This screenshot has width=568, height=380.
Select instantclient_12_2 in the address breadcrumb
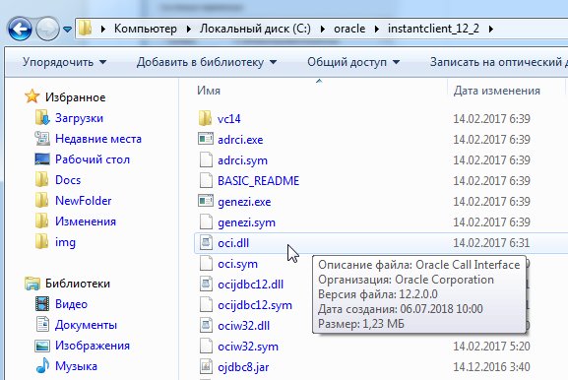pos(433,29)
